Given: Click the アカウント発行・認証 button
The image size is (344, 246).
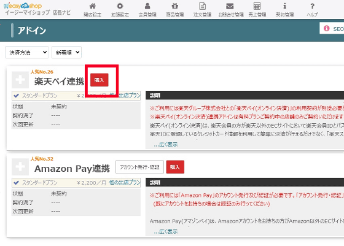Looking at the screenshot, I should tap(139, 167).
